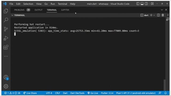The image size is (171, 96).
Task: Open the Search view icon
Action: [x=6, y=20]
